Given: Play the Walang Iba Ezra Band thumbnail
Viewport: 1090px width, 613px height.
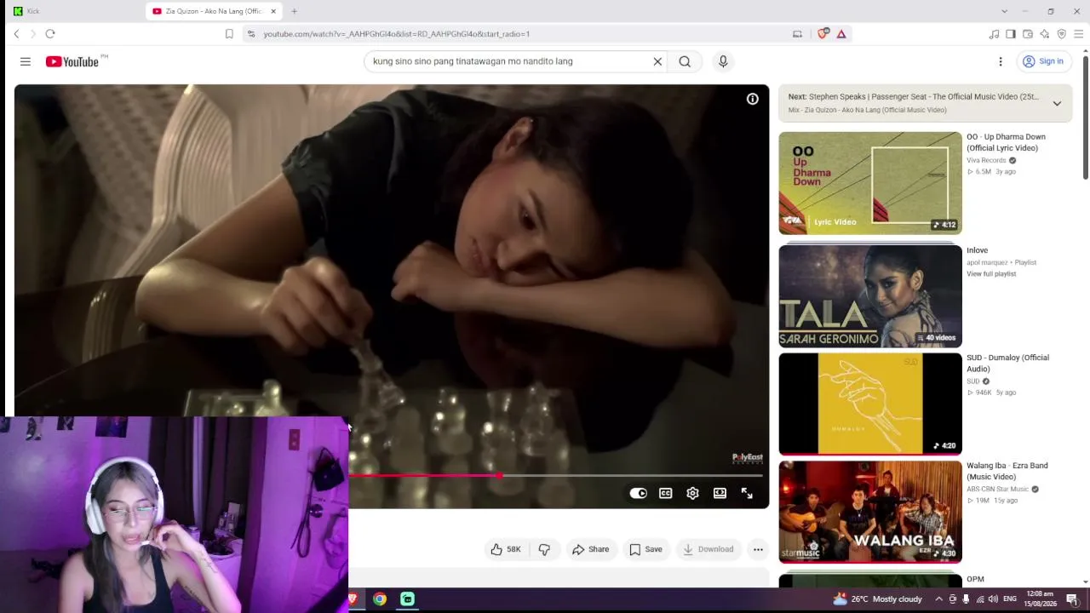Looking at the screenshot, I should pos(870,512).
